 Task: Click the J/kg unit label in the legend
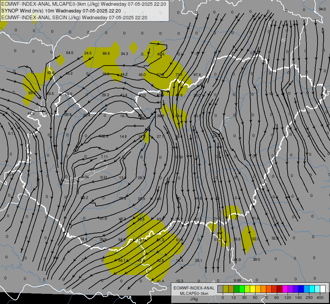194,299
